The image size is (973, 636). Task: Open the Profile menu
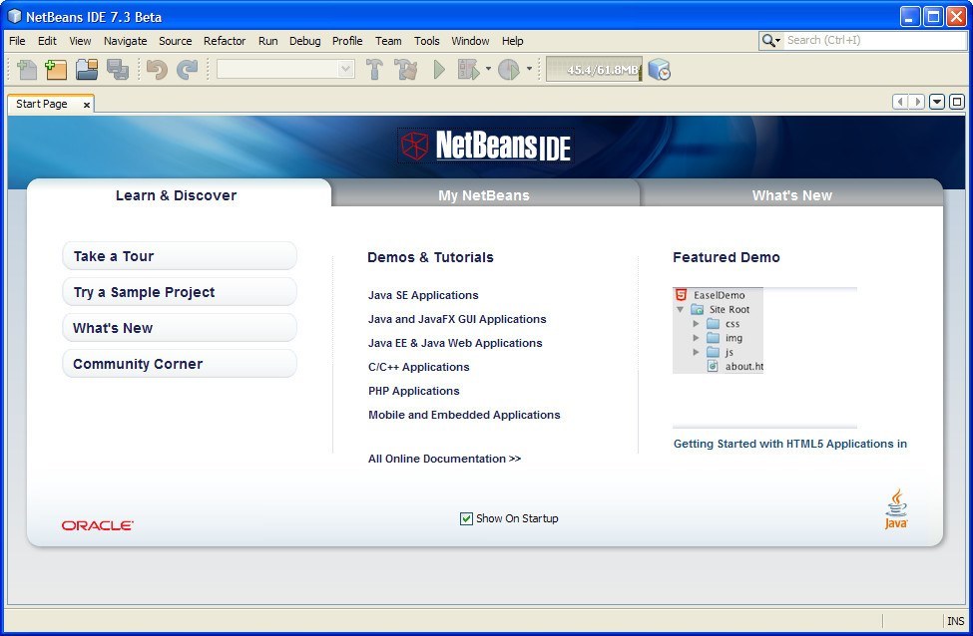pyautogui.click(x=347, y=41)
